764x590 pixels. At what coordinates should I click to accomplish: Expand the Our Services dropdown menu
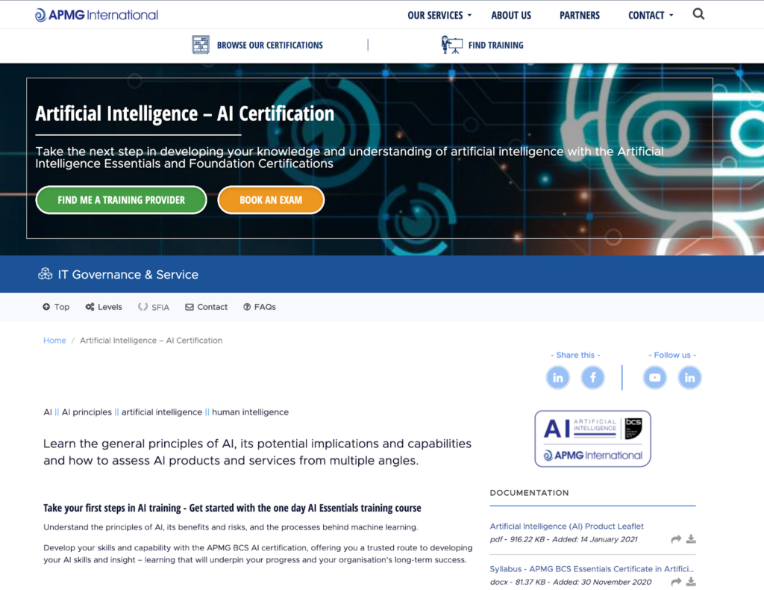pyautogui.click(x=439, y=15)
